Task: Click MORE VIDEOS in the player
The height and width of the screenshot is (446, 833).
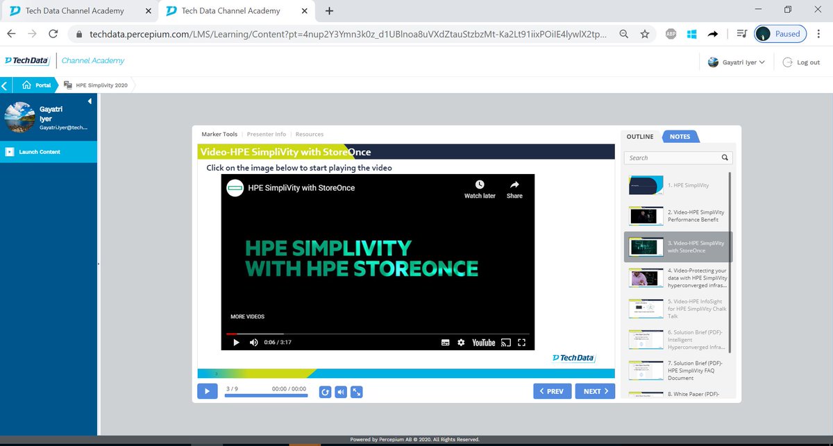Action: coord(247,316)
